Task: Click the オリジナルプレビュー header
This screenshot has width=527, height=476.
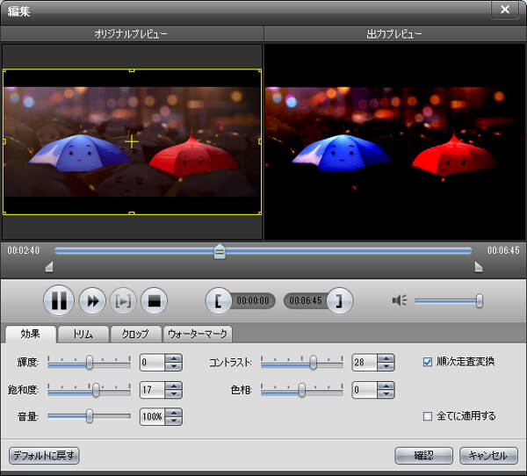Action: pos(131,34)
